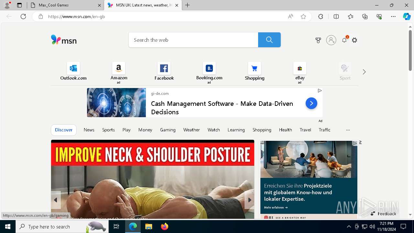Open MSN page settings gear
The image size is (414, 233).
click(354, 40)
